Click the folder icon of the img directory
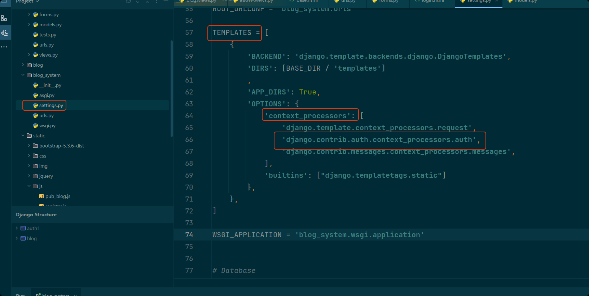Image resolution: width=589 pixels, height=296 pixels. click(35, 166)
